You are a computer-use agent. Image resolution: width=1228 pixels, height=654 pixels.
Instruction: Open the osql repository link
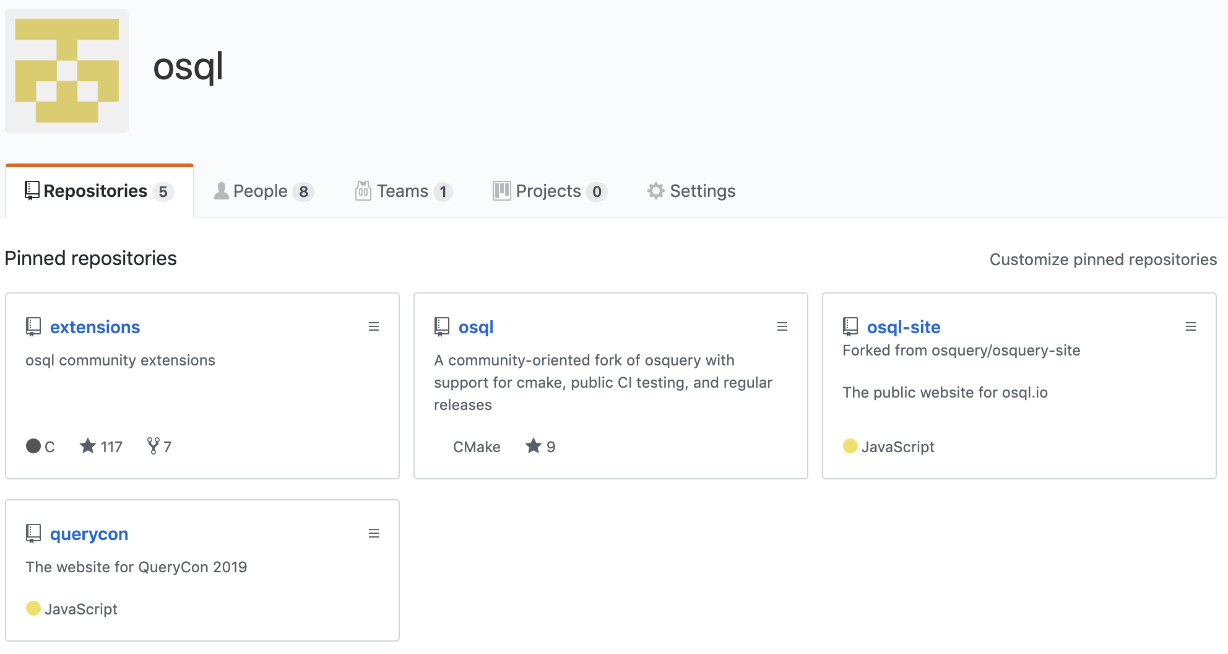[x=475, y=327]
